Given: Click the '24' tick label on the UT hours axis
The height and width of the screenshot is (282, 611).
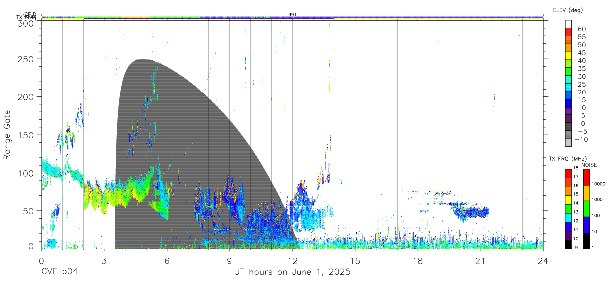Looking at the screenshot, I should pyautogui.click(x=543, y=260).
